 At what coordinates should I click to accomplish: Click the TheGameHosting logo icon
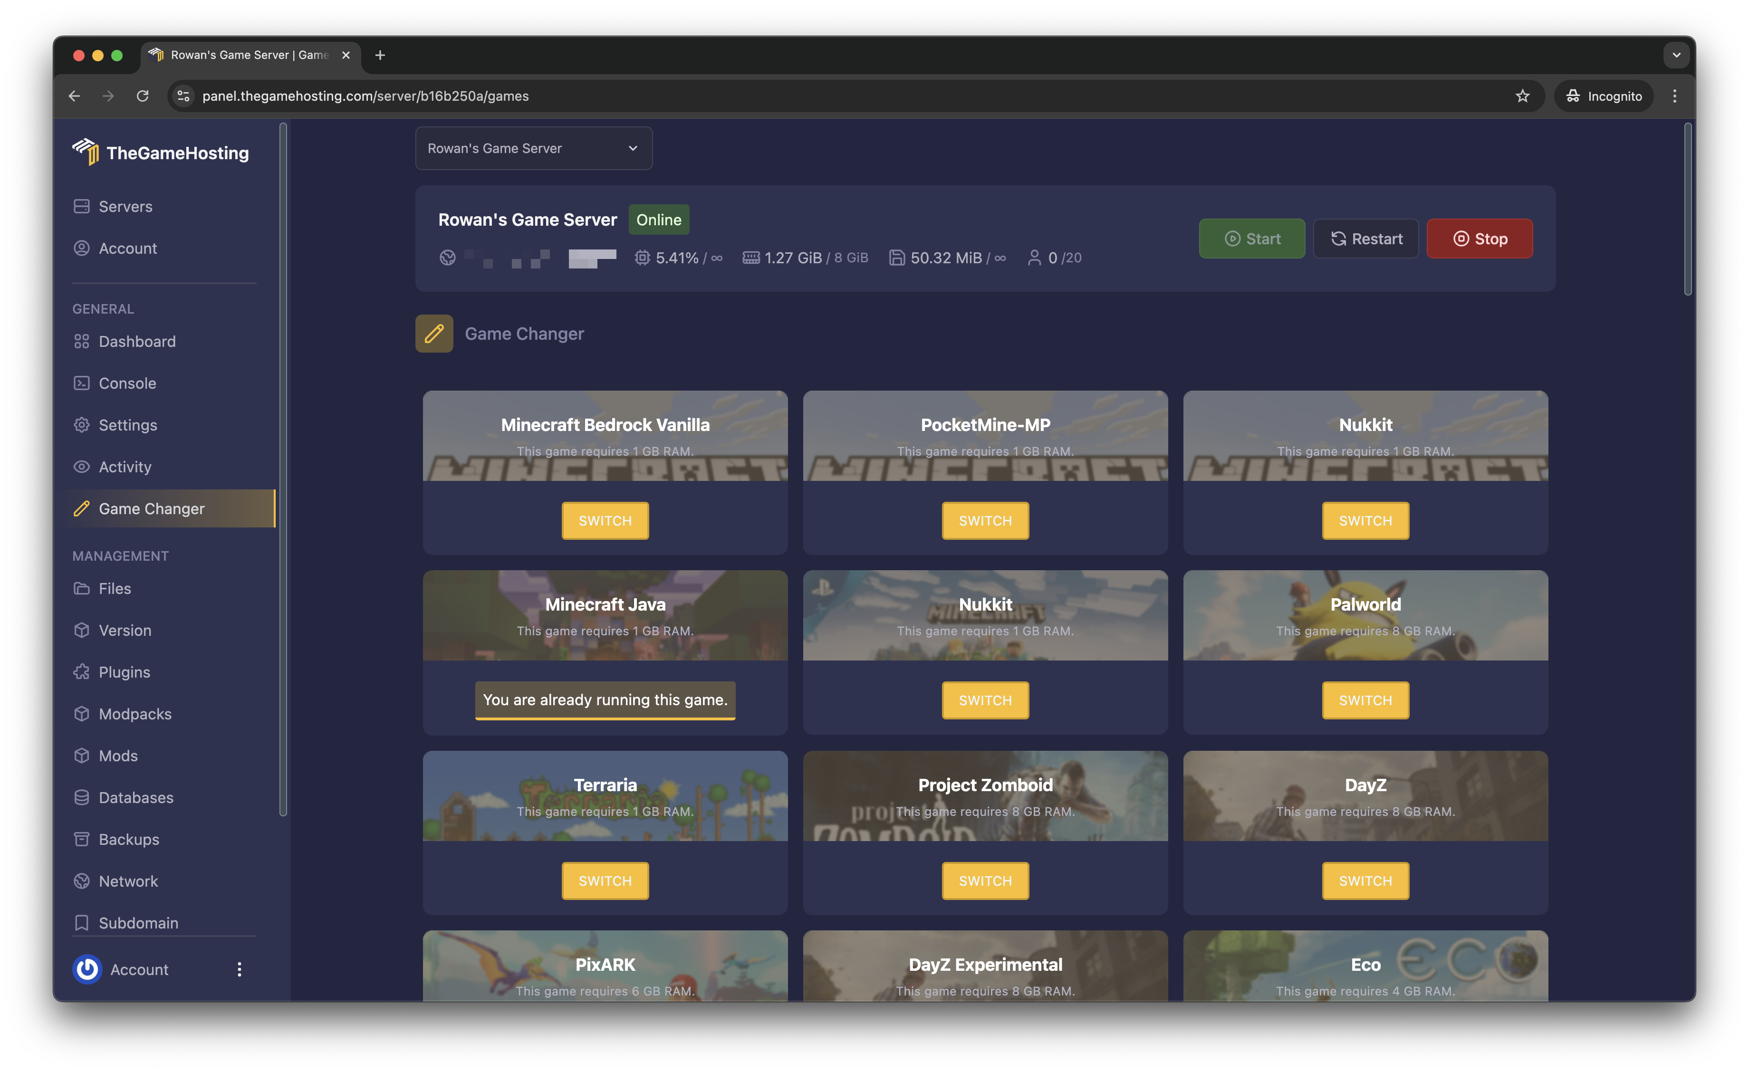click(86, 151)
